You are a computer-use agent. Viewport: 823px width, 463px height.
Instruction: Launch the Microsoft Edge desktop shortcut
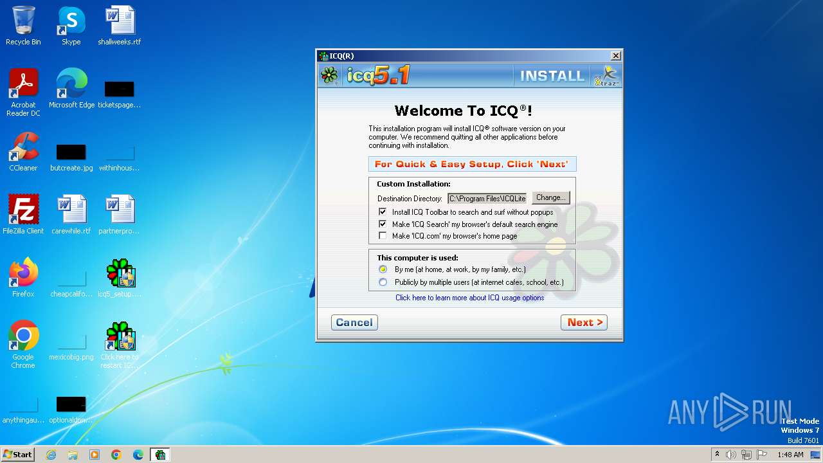point(71,89)
